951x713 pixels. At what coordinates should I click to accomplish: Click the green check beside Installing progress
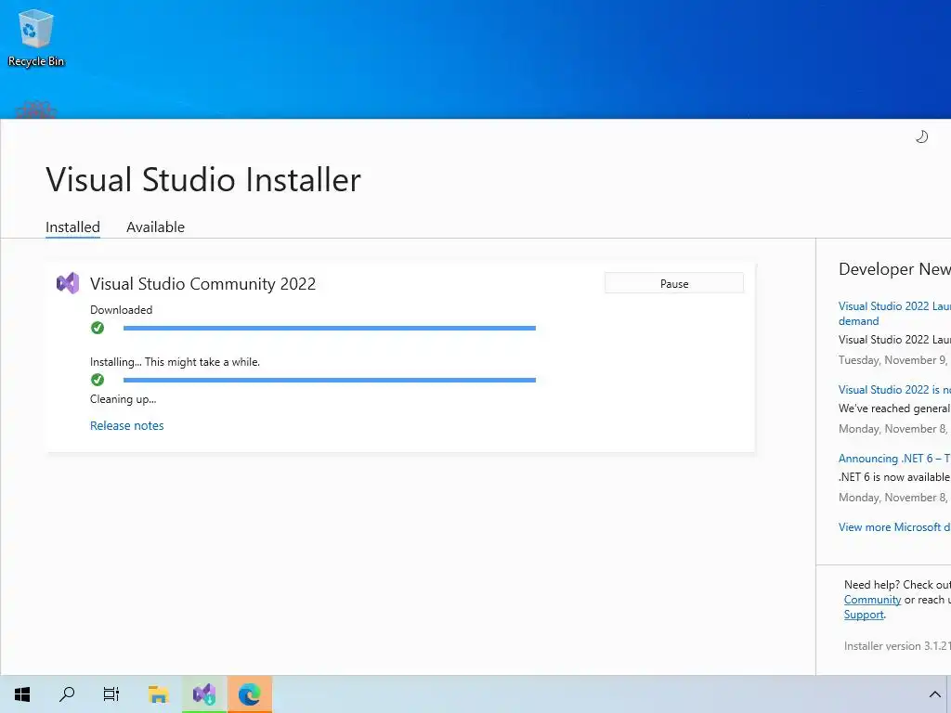point(97,380)
